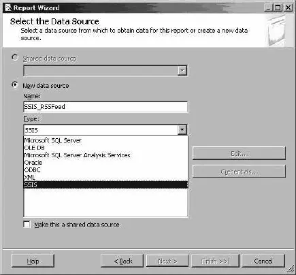Select the highlighted SSIS list entry
The width and height of the screenshot is (296, 275).
point(105,185)
